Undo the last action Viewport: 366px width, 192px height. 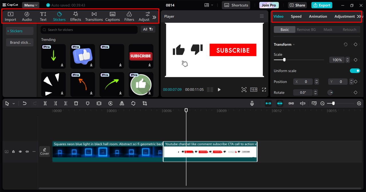coord(25,103)
